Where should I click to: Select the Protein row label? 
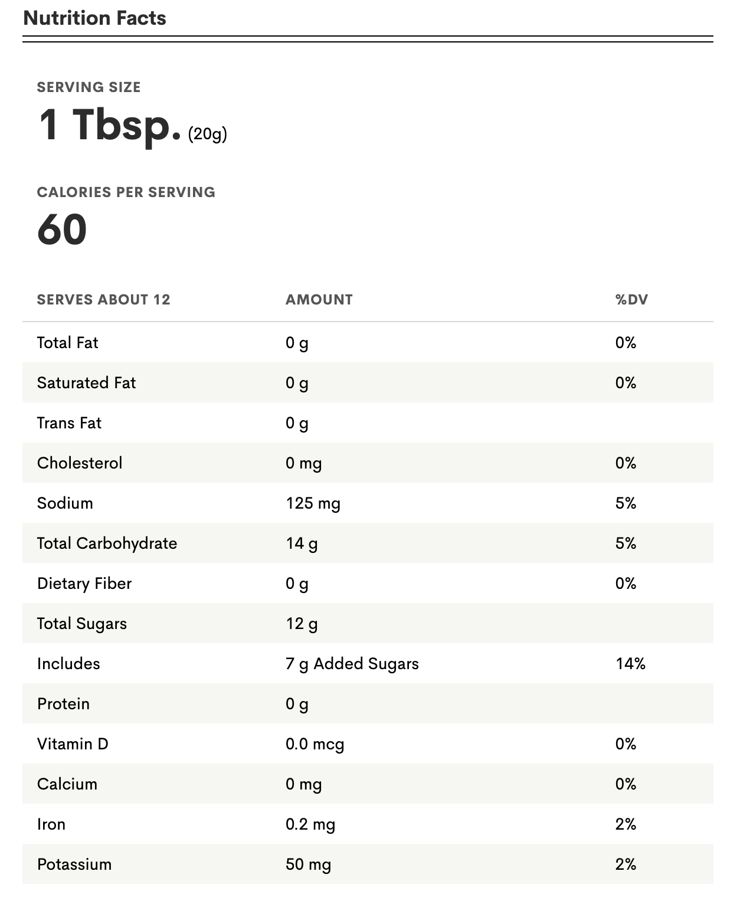[64, 704]
